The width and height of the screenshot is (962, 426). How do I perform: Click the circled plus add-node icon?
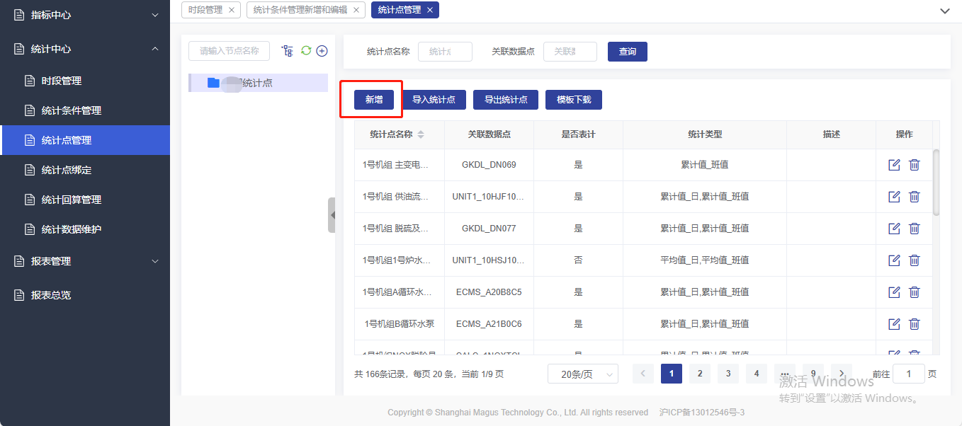coord(322,51)
